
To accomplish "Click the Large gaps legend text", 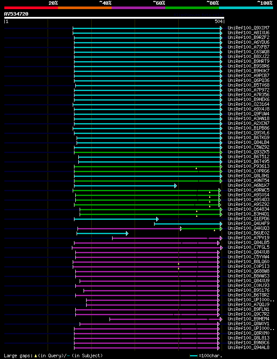I will (x=53, y=356).
